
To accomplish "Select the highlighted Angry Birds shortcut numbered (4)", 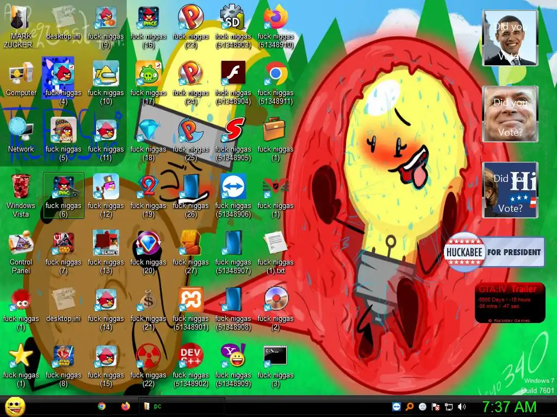I will (x=64, y=74).
